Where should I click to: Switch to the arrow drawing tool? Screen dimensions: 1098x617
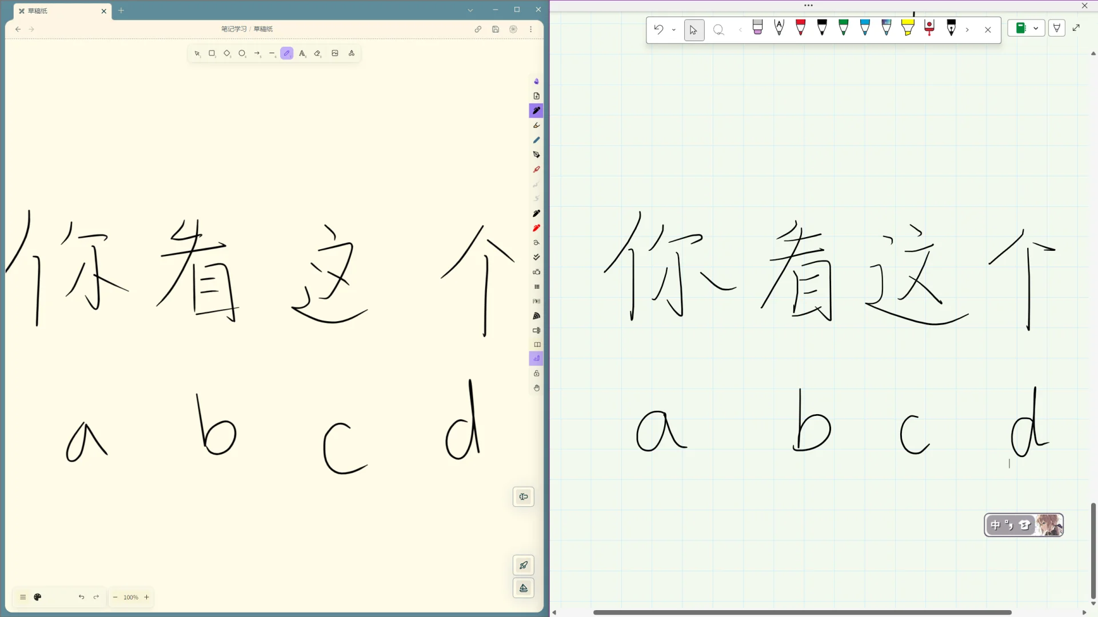257,53
